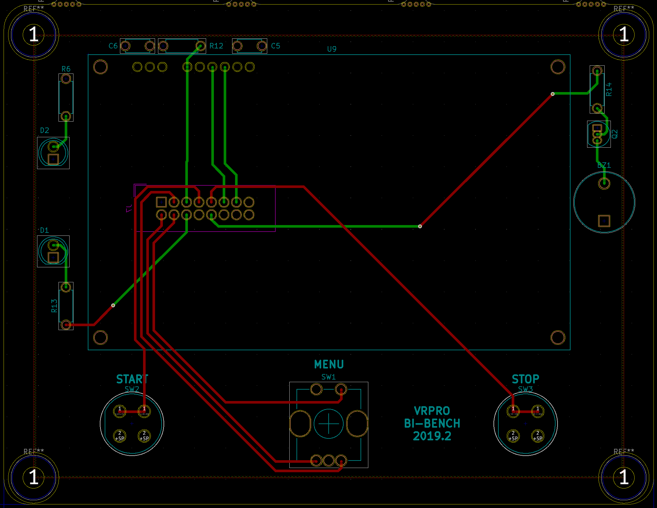Select J1 connector square pin 1 pad
Viewport: 657px width, 508px height.
coord(161,202)
